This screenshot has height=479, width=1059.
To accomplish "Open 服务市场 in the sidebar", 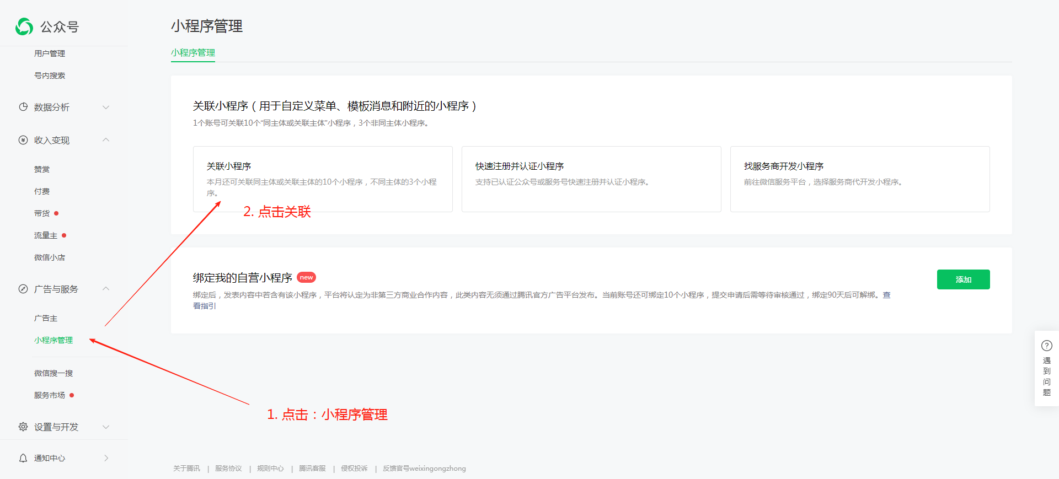I will (50, 395).
